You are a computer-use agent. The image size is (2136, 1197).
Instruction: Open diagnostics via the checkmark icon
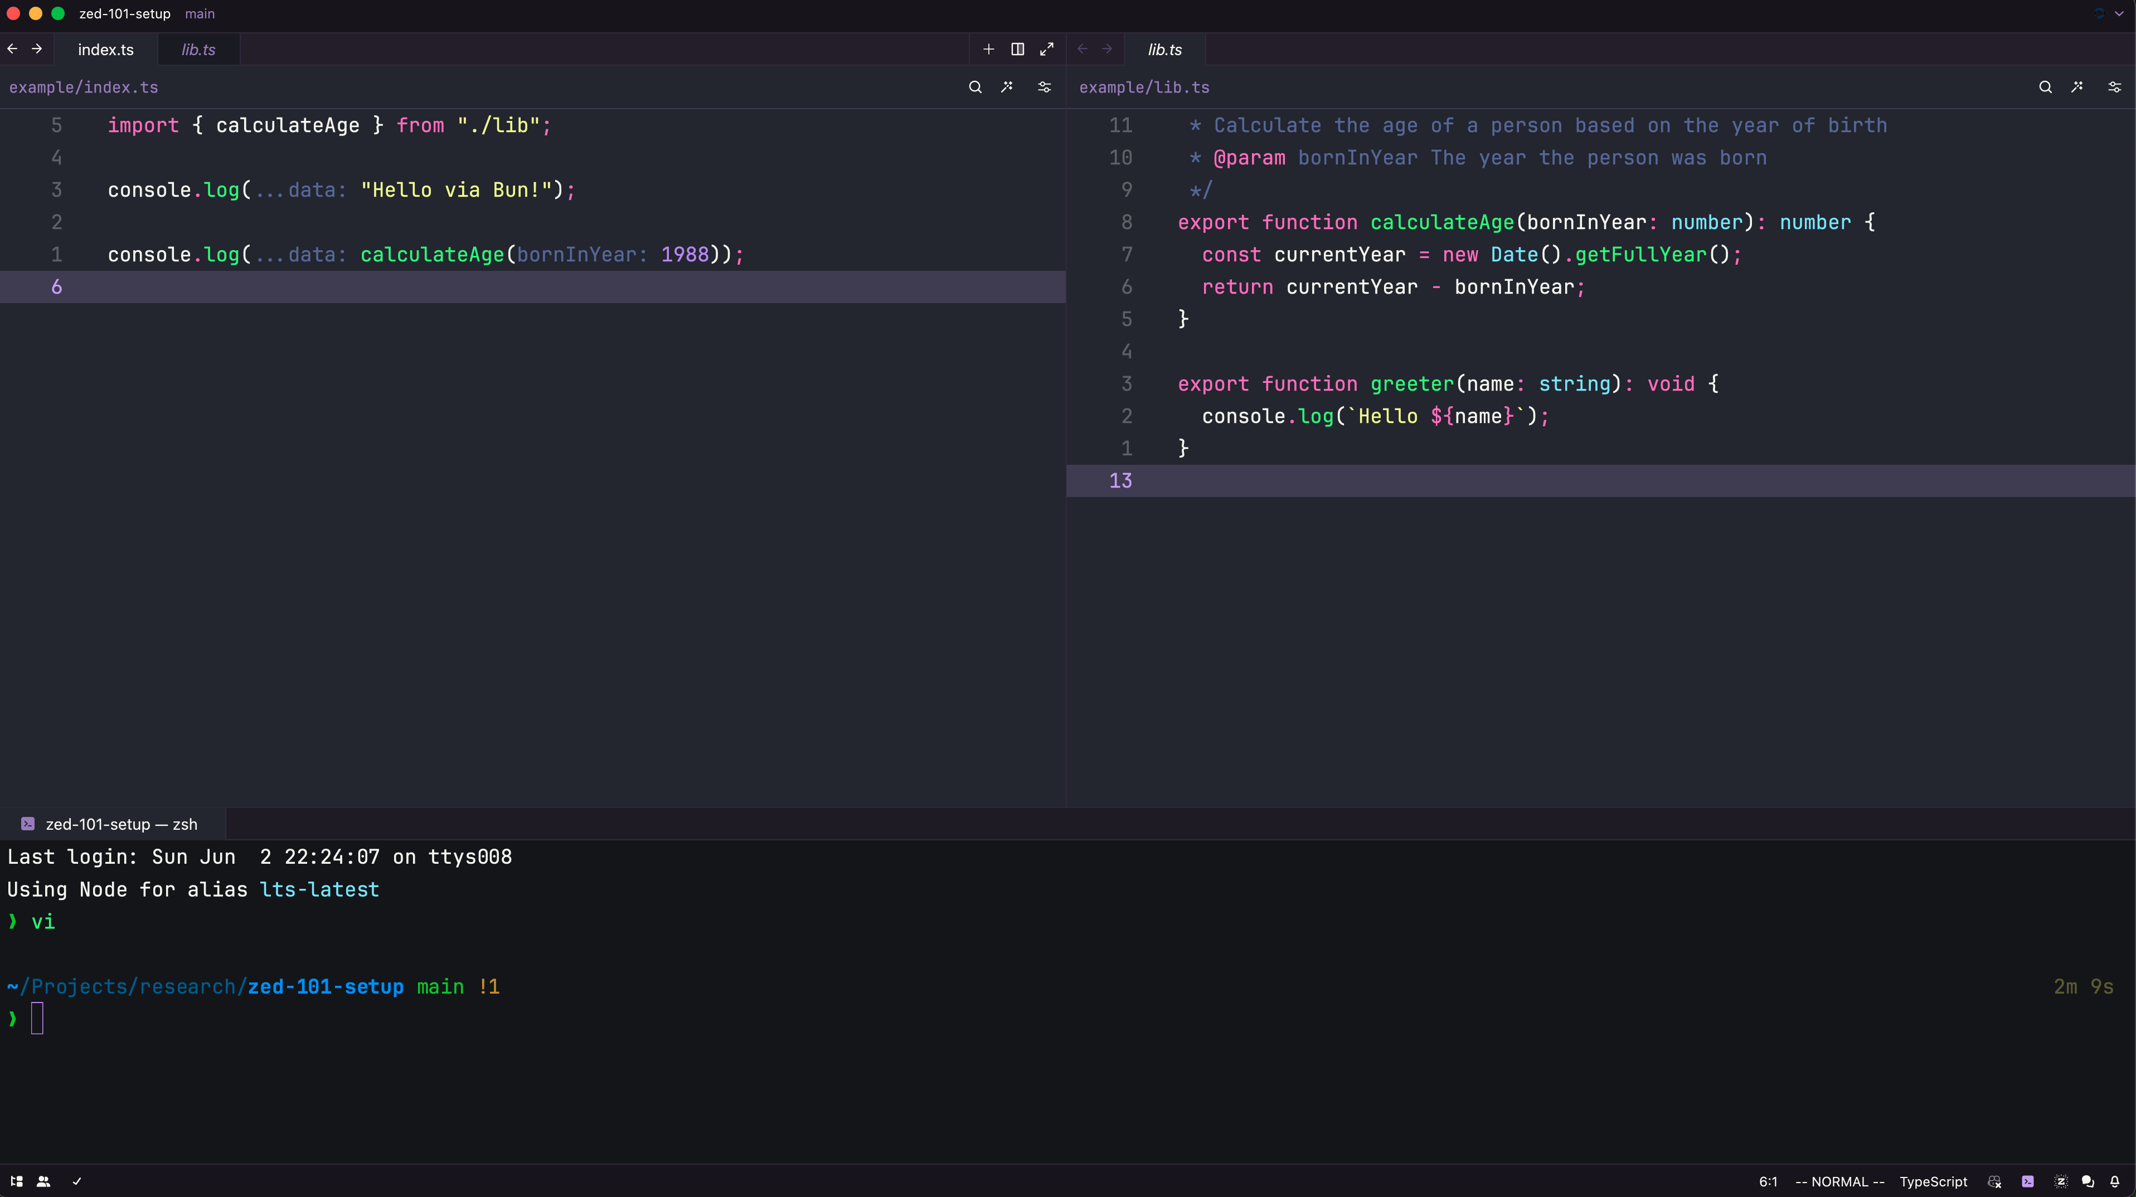pos(76,1181)
